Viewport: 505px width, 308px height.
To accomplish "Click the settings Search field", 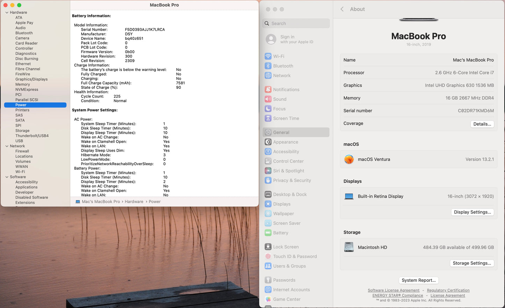I will pyautogui.click(x=296, y=23).
